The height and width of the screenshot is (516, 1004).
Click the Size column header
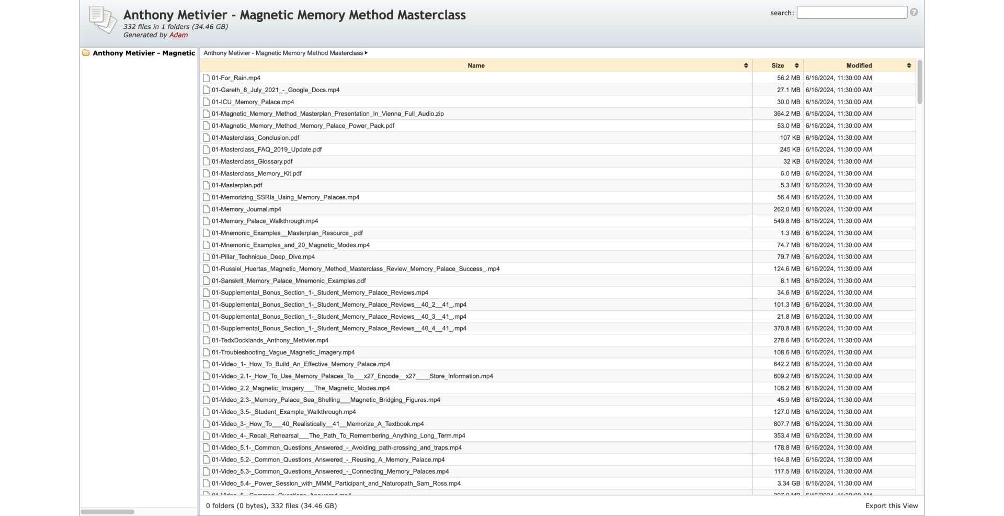(778, 65)
